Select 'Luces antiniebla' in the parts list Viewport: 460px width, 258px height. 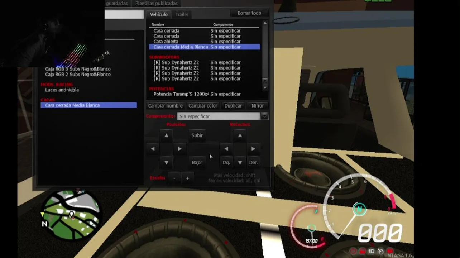(x=62, y=90)
